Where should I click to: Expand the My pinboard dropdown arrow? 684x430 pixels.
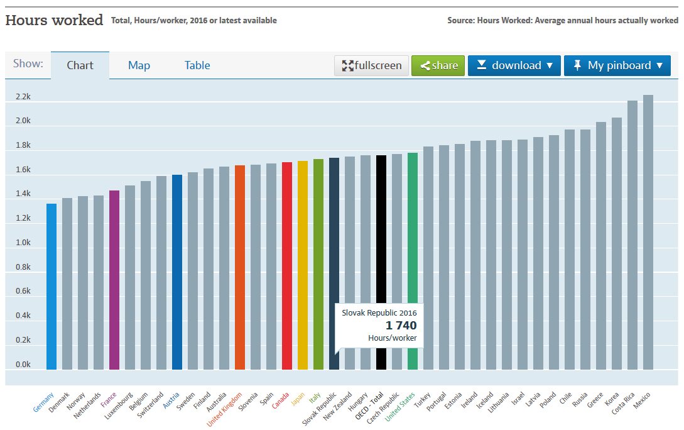tap(659, 65)
